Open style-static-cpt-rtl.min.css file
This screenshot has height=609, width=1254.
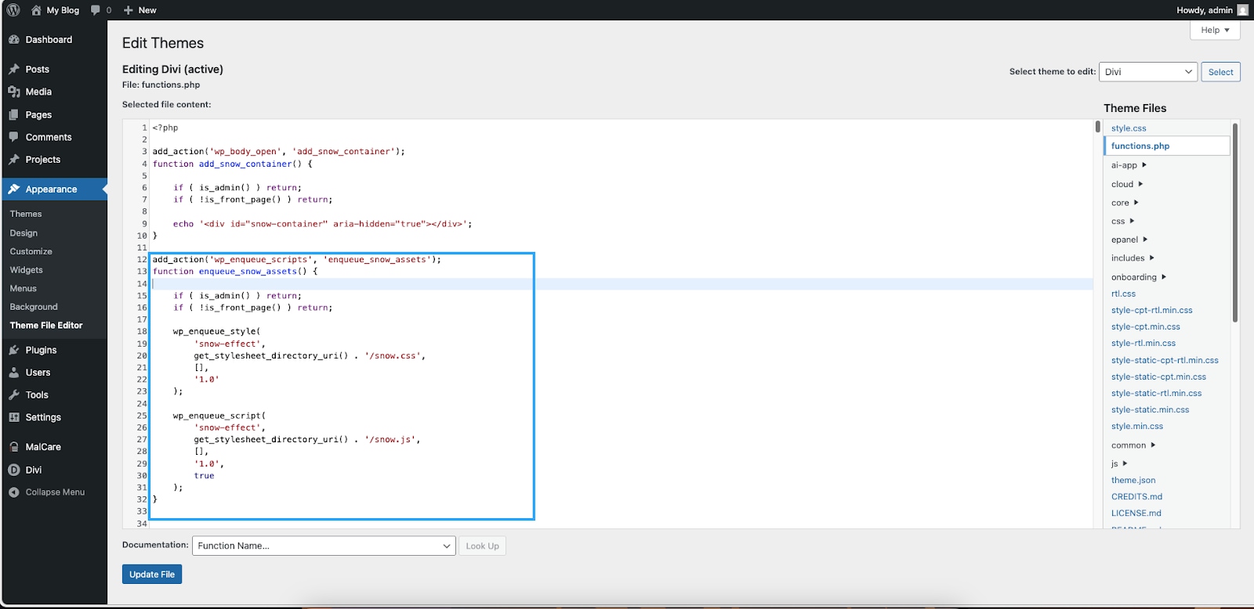(x=1165, y=361)
